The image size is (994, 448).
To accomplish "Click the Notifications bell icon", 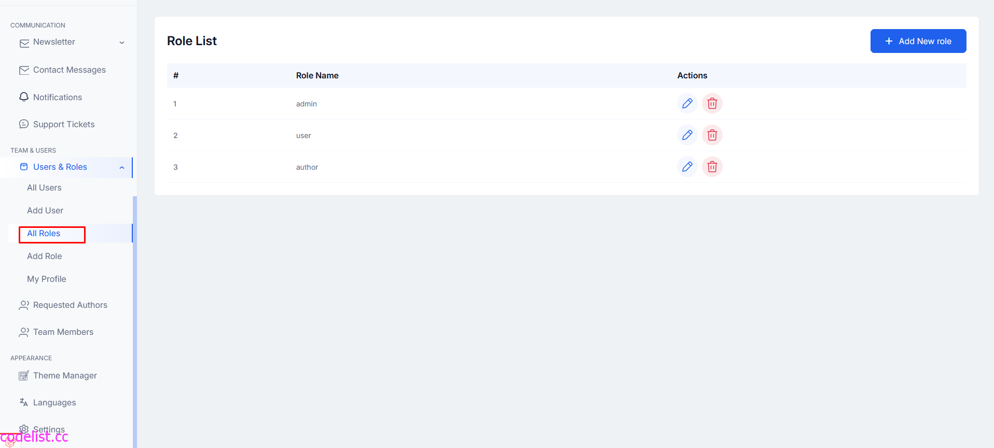I will point(24,97).
